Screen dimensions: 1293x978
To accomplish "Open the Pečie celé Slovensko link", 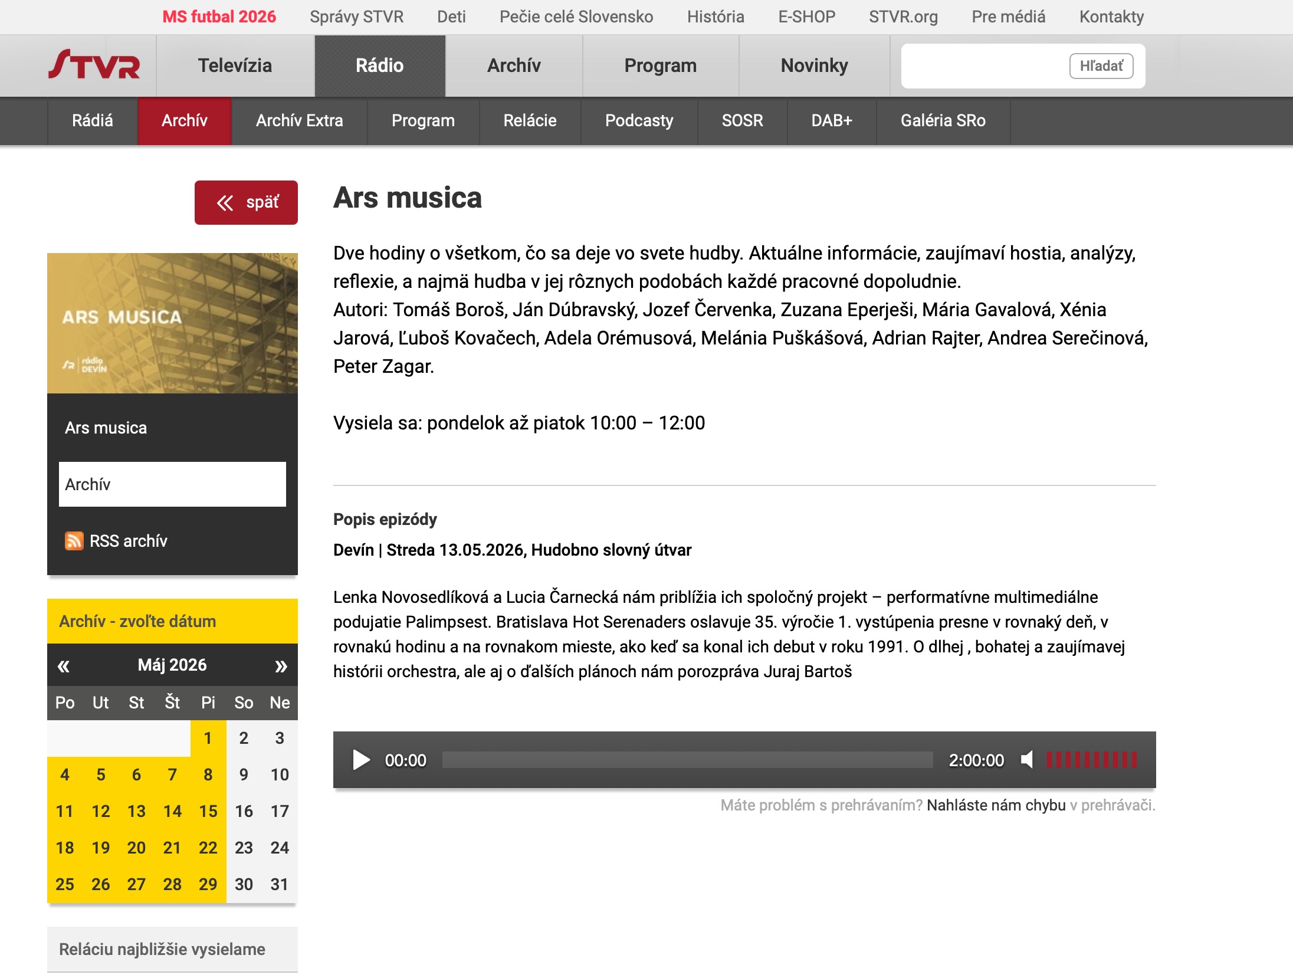I will coord(576,17).
